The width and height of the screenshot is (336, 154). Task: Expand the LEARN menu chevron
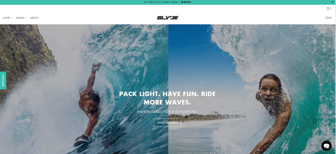click(x=26, y=18)
